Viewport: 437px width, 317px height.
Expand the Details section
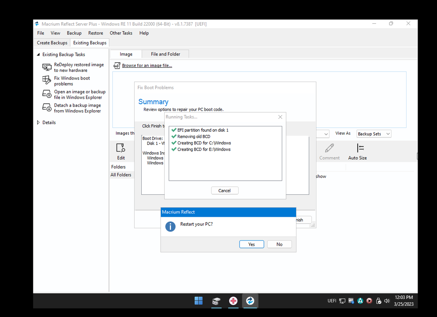[38, 122]
